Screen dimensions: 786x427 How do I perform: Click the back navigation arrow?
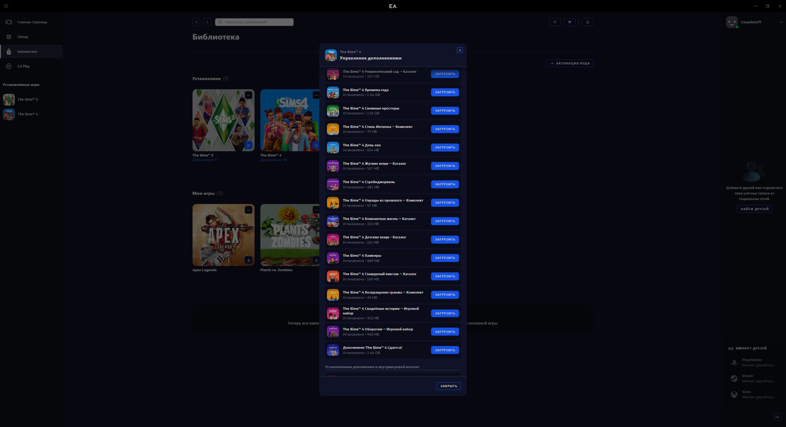point(196,22)
